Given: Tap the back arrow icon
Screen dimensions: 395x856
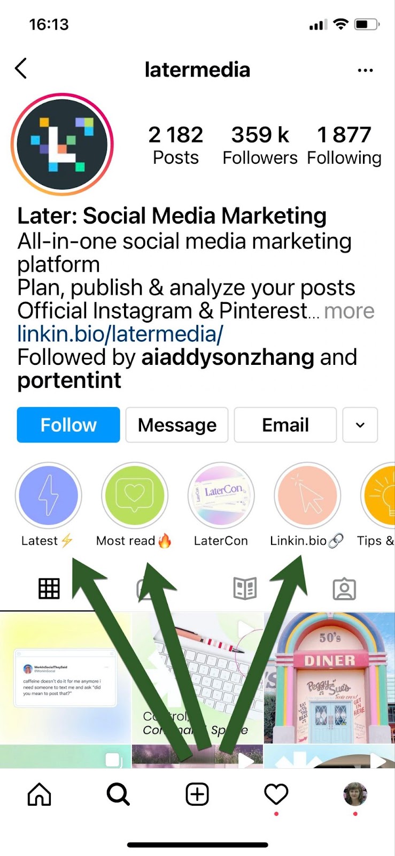Looking at the screenshot, I should click(x=21, y=68).
